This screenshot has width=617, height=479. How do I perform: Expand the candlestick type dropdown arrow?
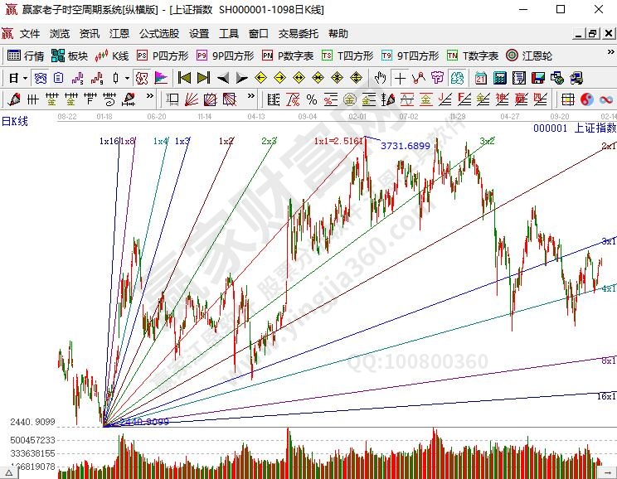[x=127, y=78]
